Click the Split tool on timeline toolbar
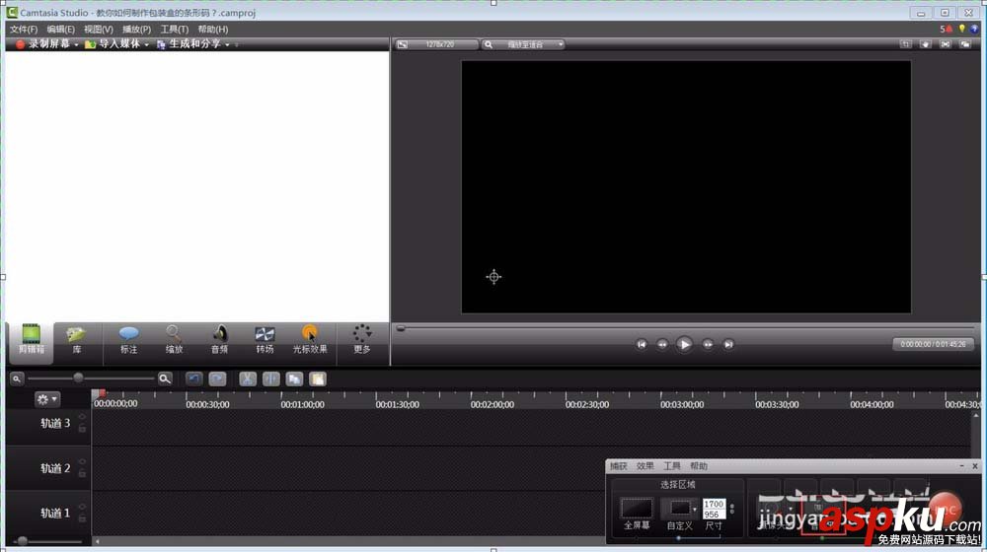Viewport: 987px width, 552px height. pyautogui.click(x=271, y=379)
